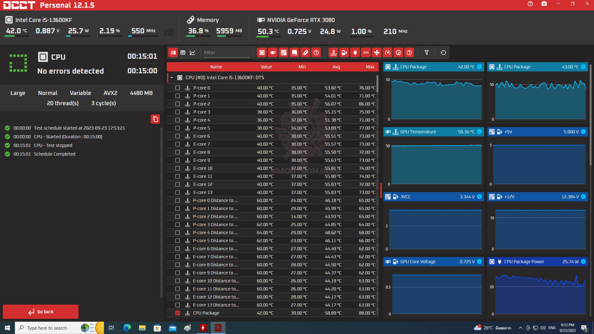Switch to the graph view mode
The width and height of the screenshot is (594, 334).
point(192,53)
